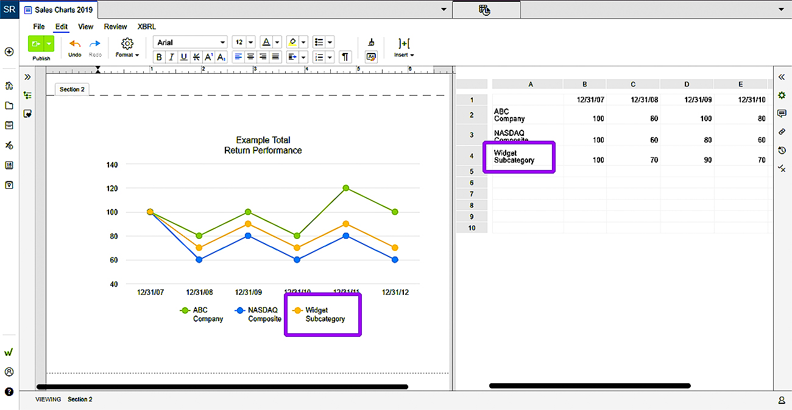This screenshot has height=410, width=792.
Task: Click the paragraph marks icon
Action: pos(345,57)
